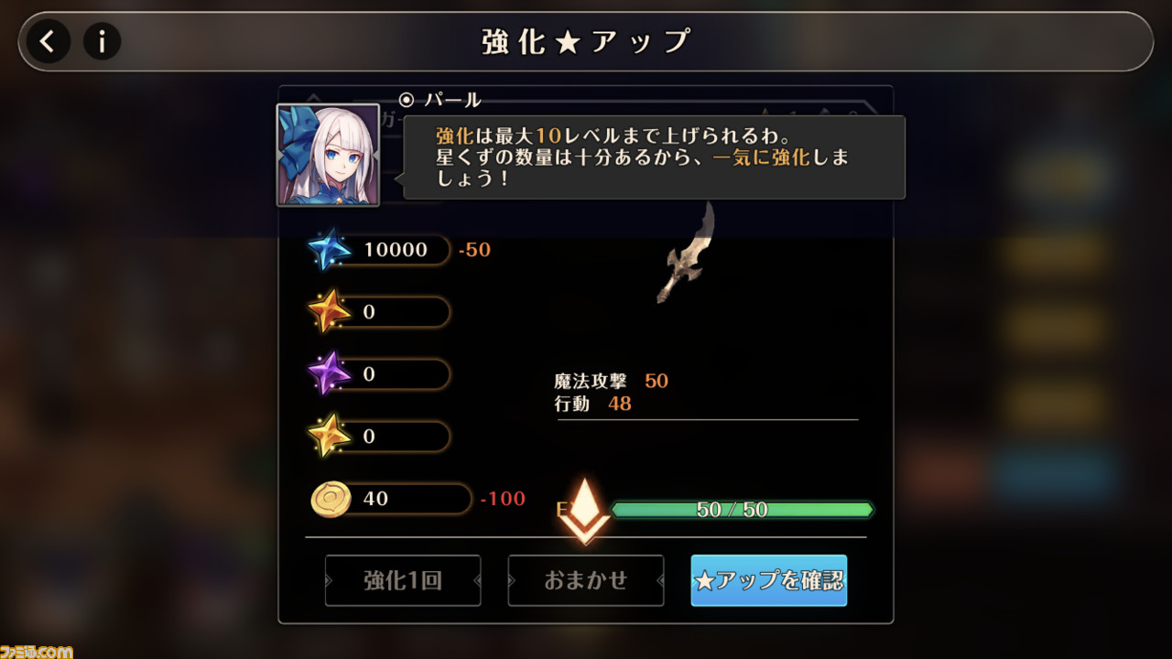Tap the gold coin icon
The height and width of the screenshot is (659, 1172).
coord(331,499)
